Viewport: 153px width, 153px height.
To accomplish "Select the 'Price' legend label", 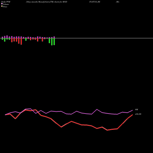I will coord(5,7).
